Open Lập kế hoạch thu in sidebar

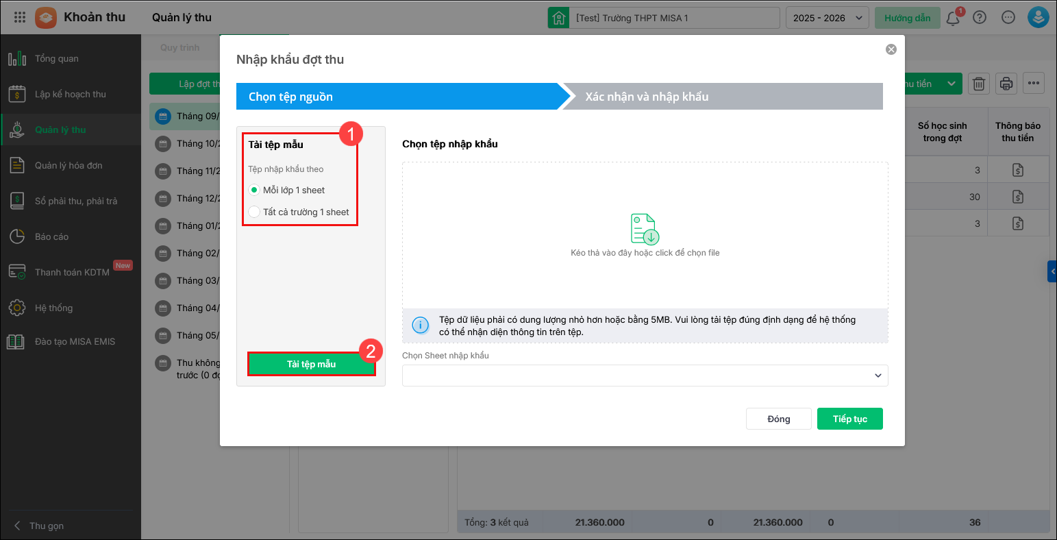coord(71,94)
